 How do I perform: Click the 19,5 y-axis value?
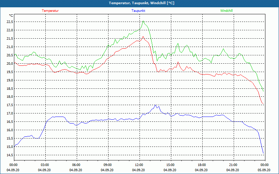(10, 72)
